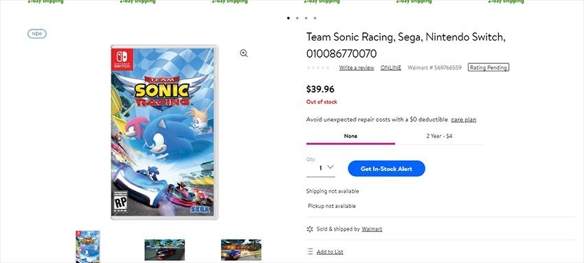The width and height of the screenshot is (584, 263).
Task: Open the Qty quantity dropdown
Action: (x=321, y=168)
